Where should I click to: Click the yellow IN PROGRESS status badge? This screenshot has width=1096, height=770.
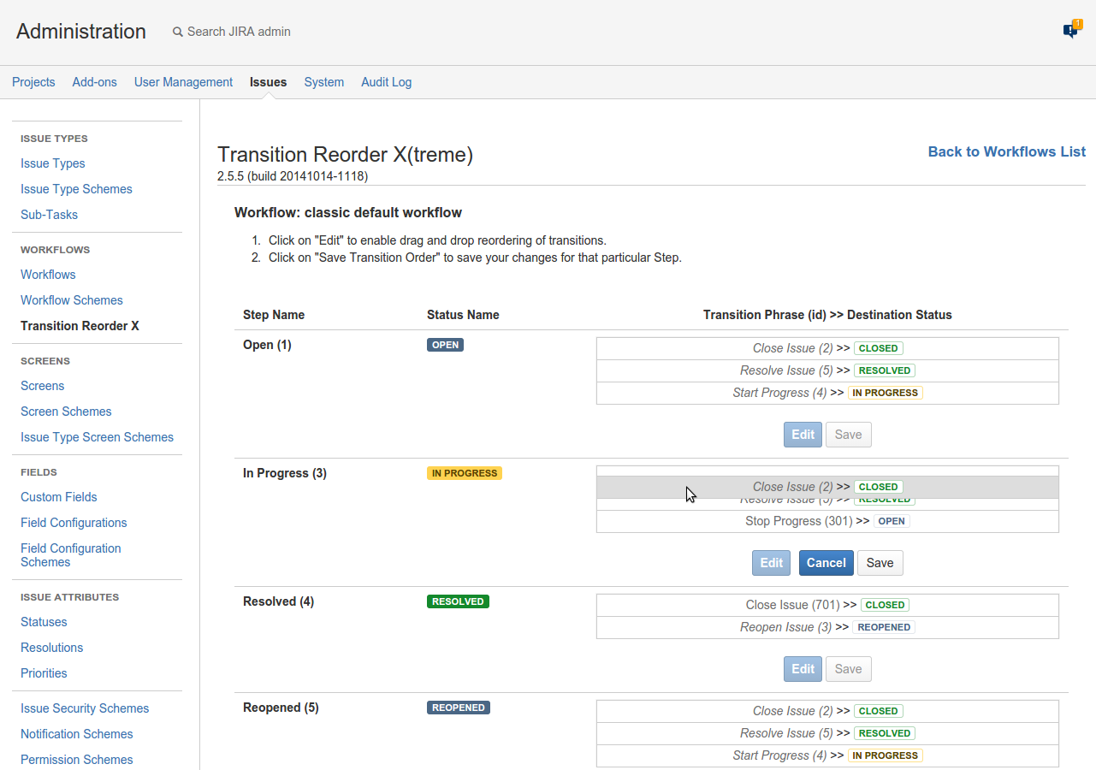[x=465, y=473]
